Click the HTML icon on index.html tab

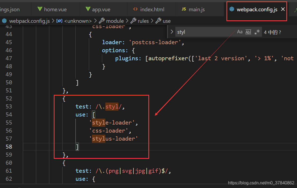click(x=135, y=9)
